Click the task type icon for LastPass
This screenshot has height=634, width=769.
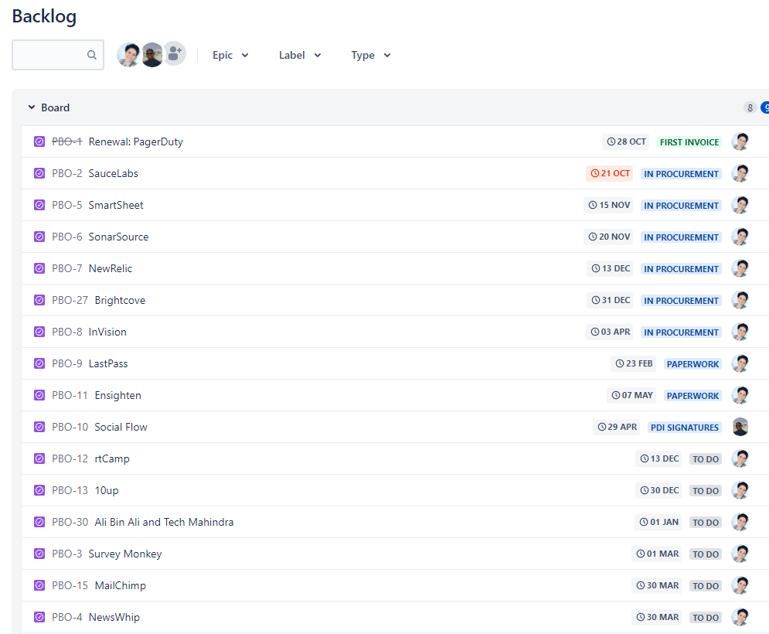39,363
